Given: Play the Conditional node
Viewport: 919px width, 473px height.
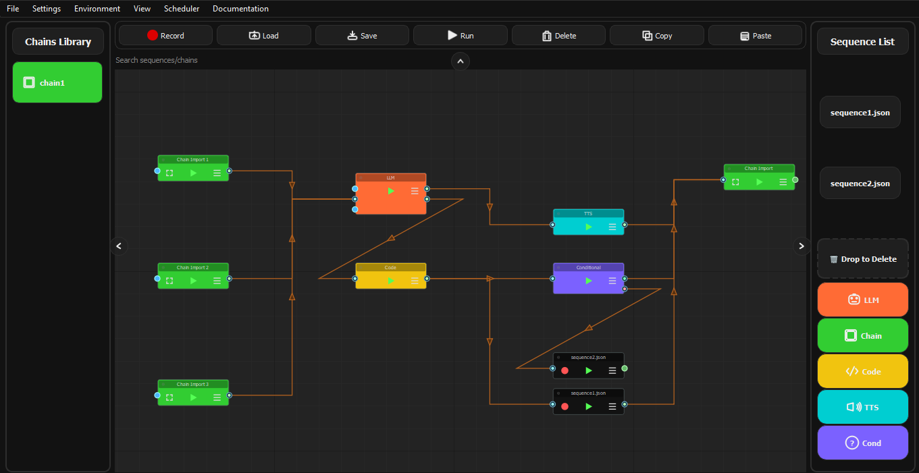Looking at the screenshot, I should (x=588, y=281).
